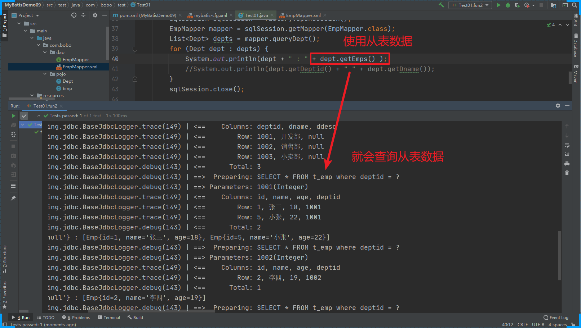Run with coverage using the shield icon
581x328 pixels.
(517, 5)
